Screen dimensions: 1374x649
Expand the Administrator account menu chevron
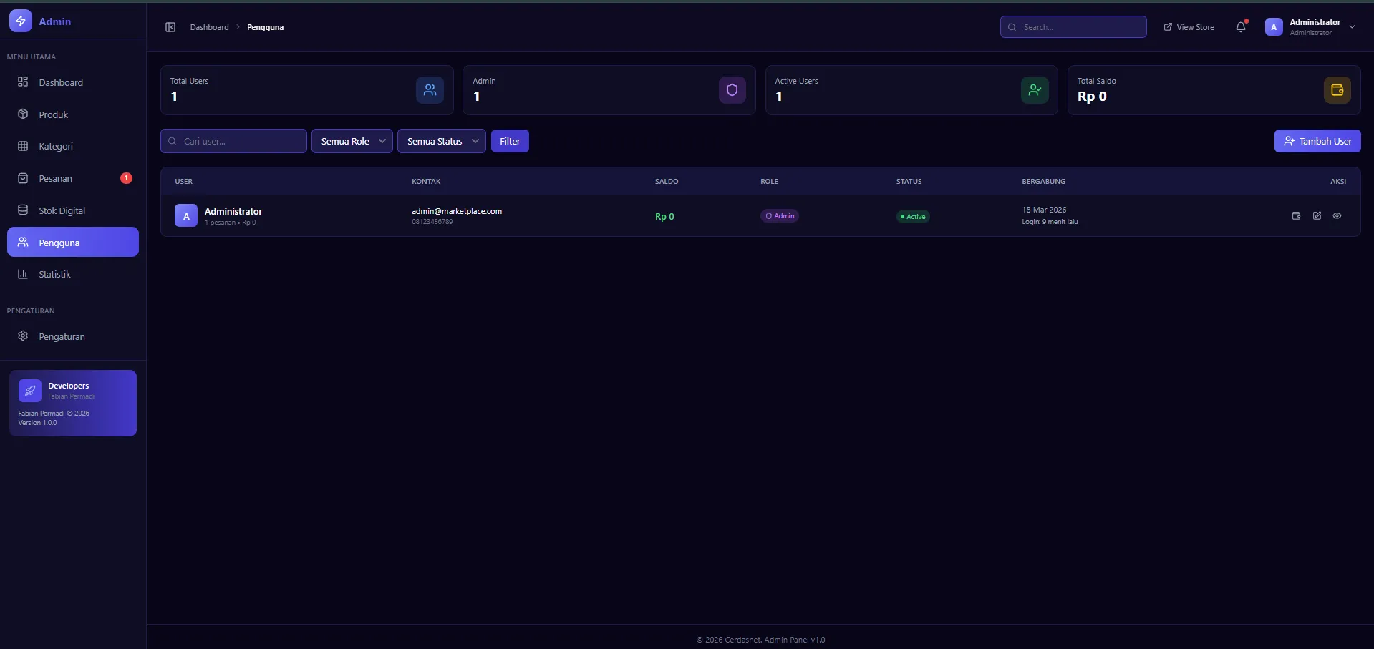tap(1352, 27)
